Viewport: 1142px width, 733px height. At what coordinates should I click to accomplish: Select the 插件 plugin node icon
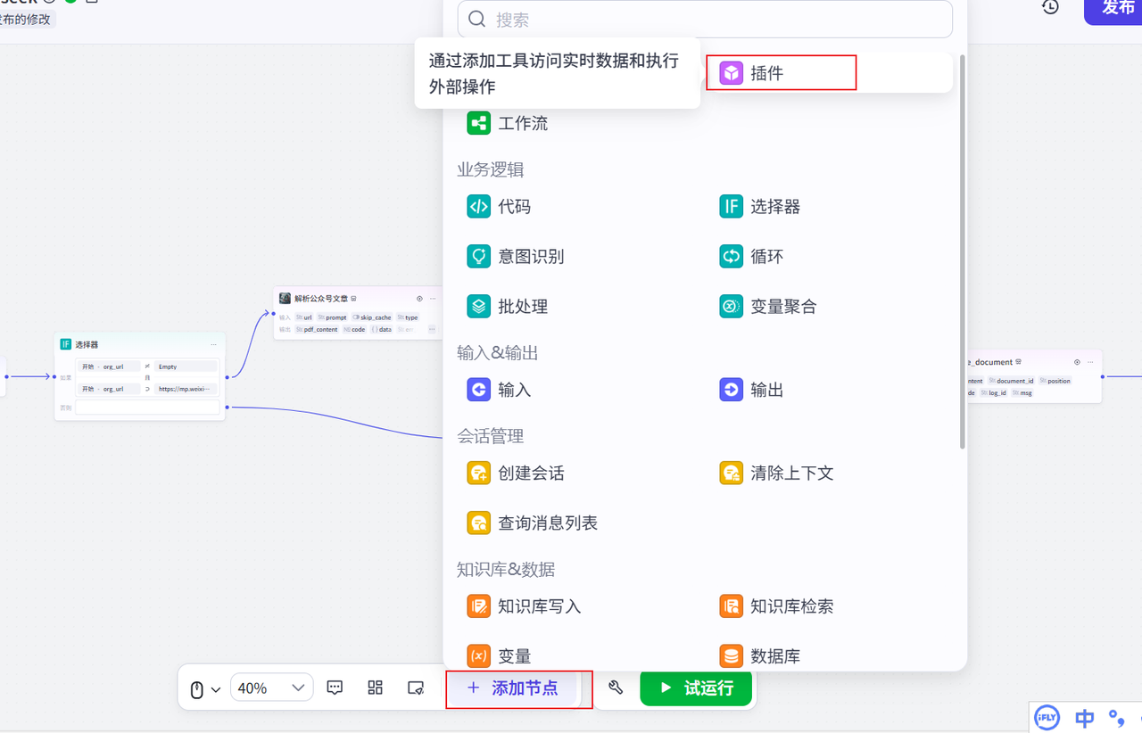pyautogui.click(x=732, y=73)
